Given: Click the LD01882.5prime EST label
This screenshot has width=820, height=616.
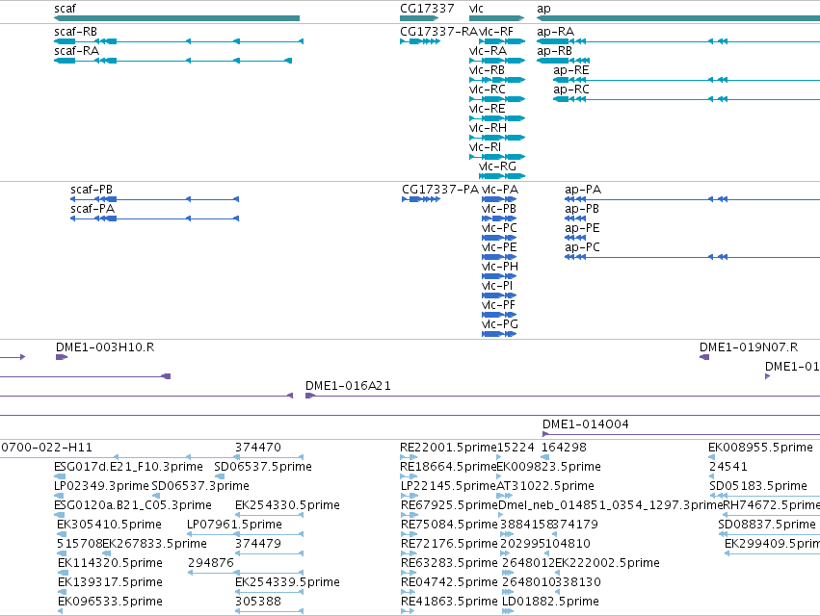Looking at the screenshot, I should [550, 602].
